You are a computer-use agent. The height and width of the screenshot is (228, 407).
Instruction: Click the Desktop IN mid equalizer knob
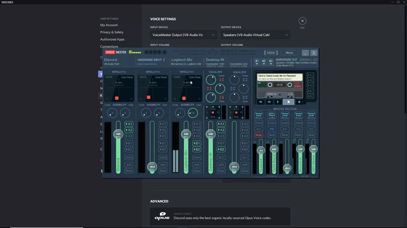(220, 88)
